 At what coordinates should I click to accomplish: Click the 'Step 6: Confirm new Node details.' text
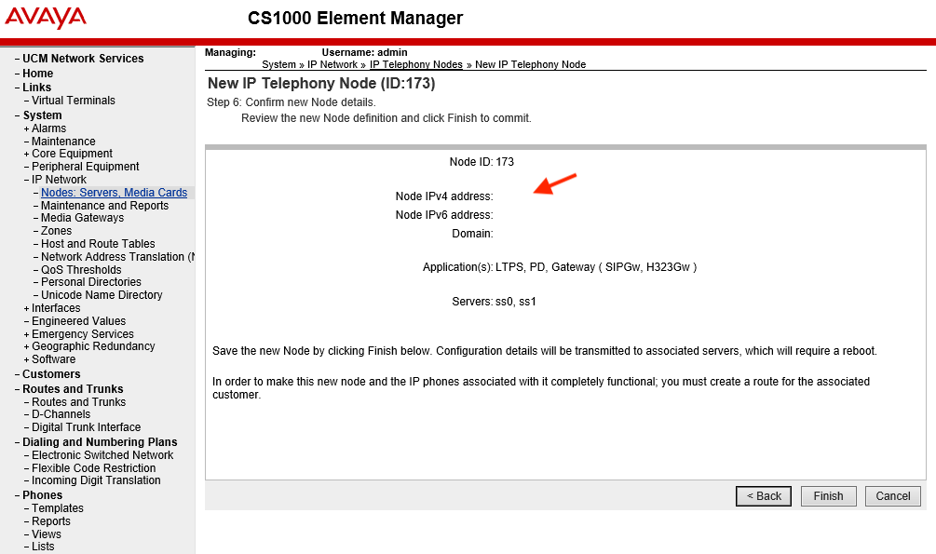coord(292,102)
